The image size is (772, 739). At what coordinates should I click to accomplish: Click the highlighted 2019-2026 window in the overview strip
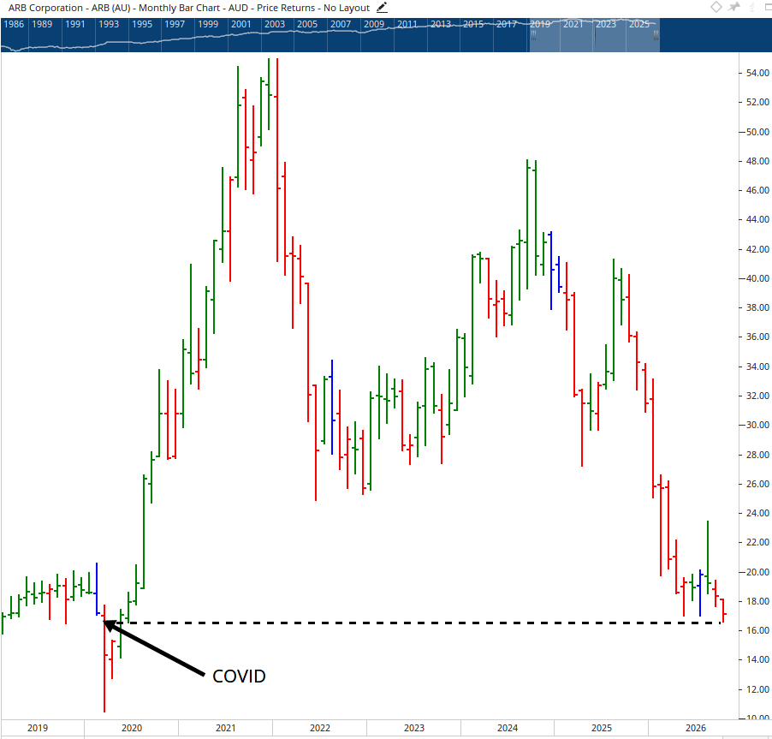pos(594,35)
